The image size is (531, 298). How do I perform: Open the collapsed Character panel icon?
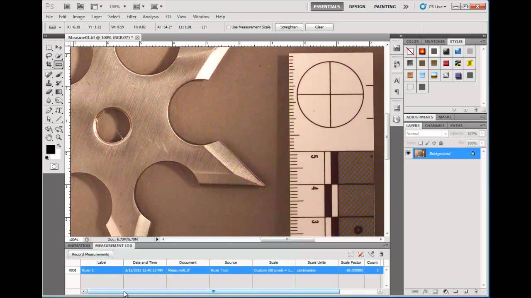[397, 80]
